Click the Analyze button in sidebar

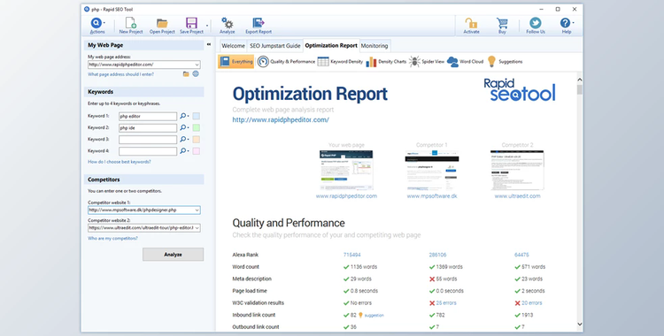(x=173, y=255)
